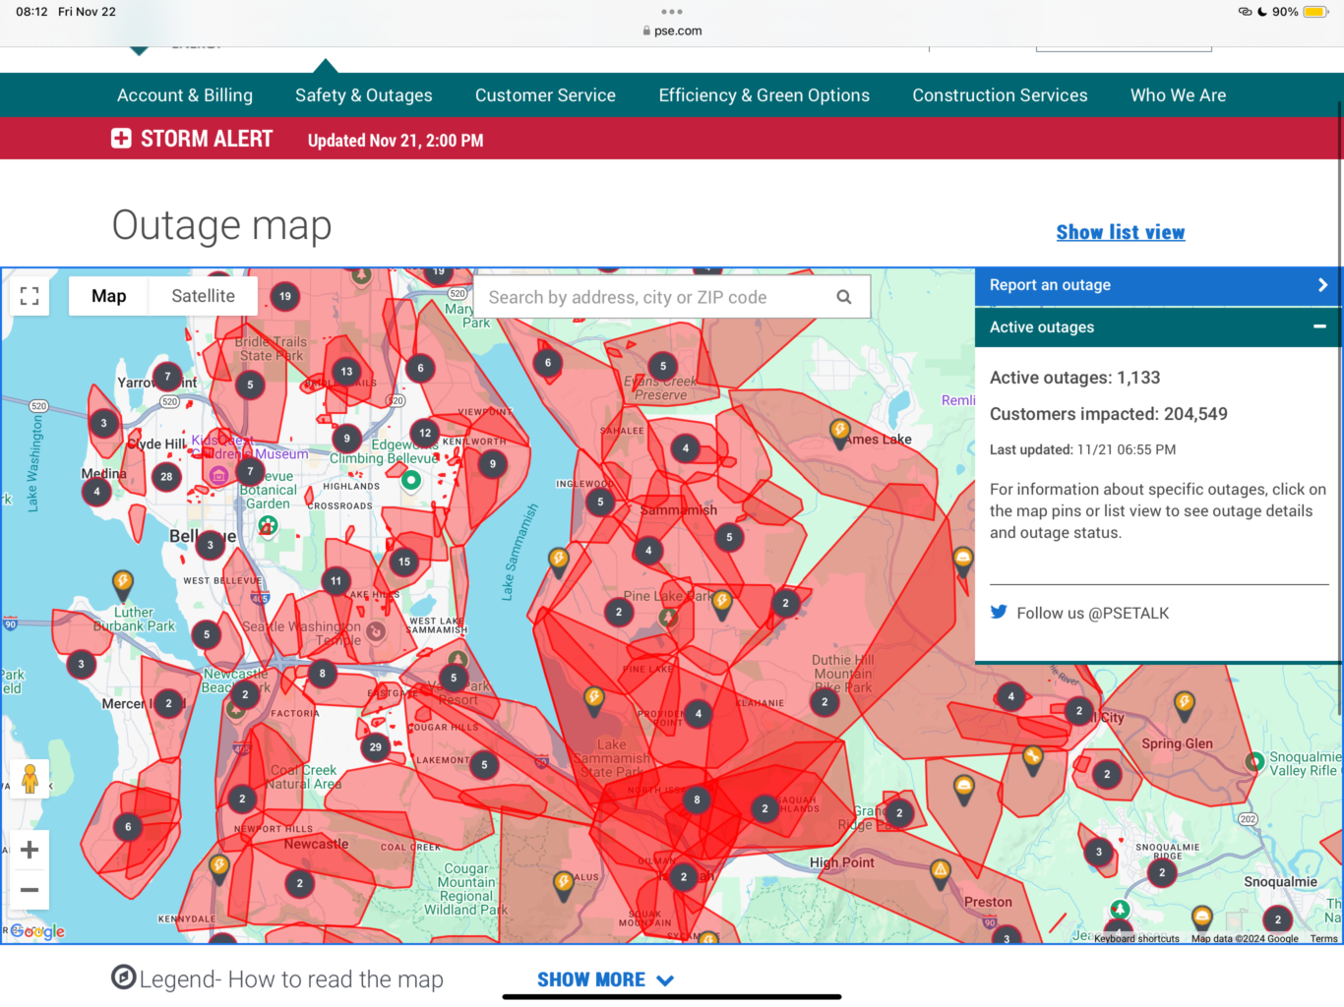
Task: Toggle fullscreen map view
Action: click(30, 296)
